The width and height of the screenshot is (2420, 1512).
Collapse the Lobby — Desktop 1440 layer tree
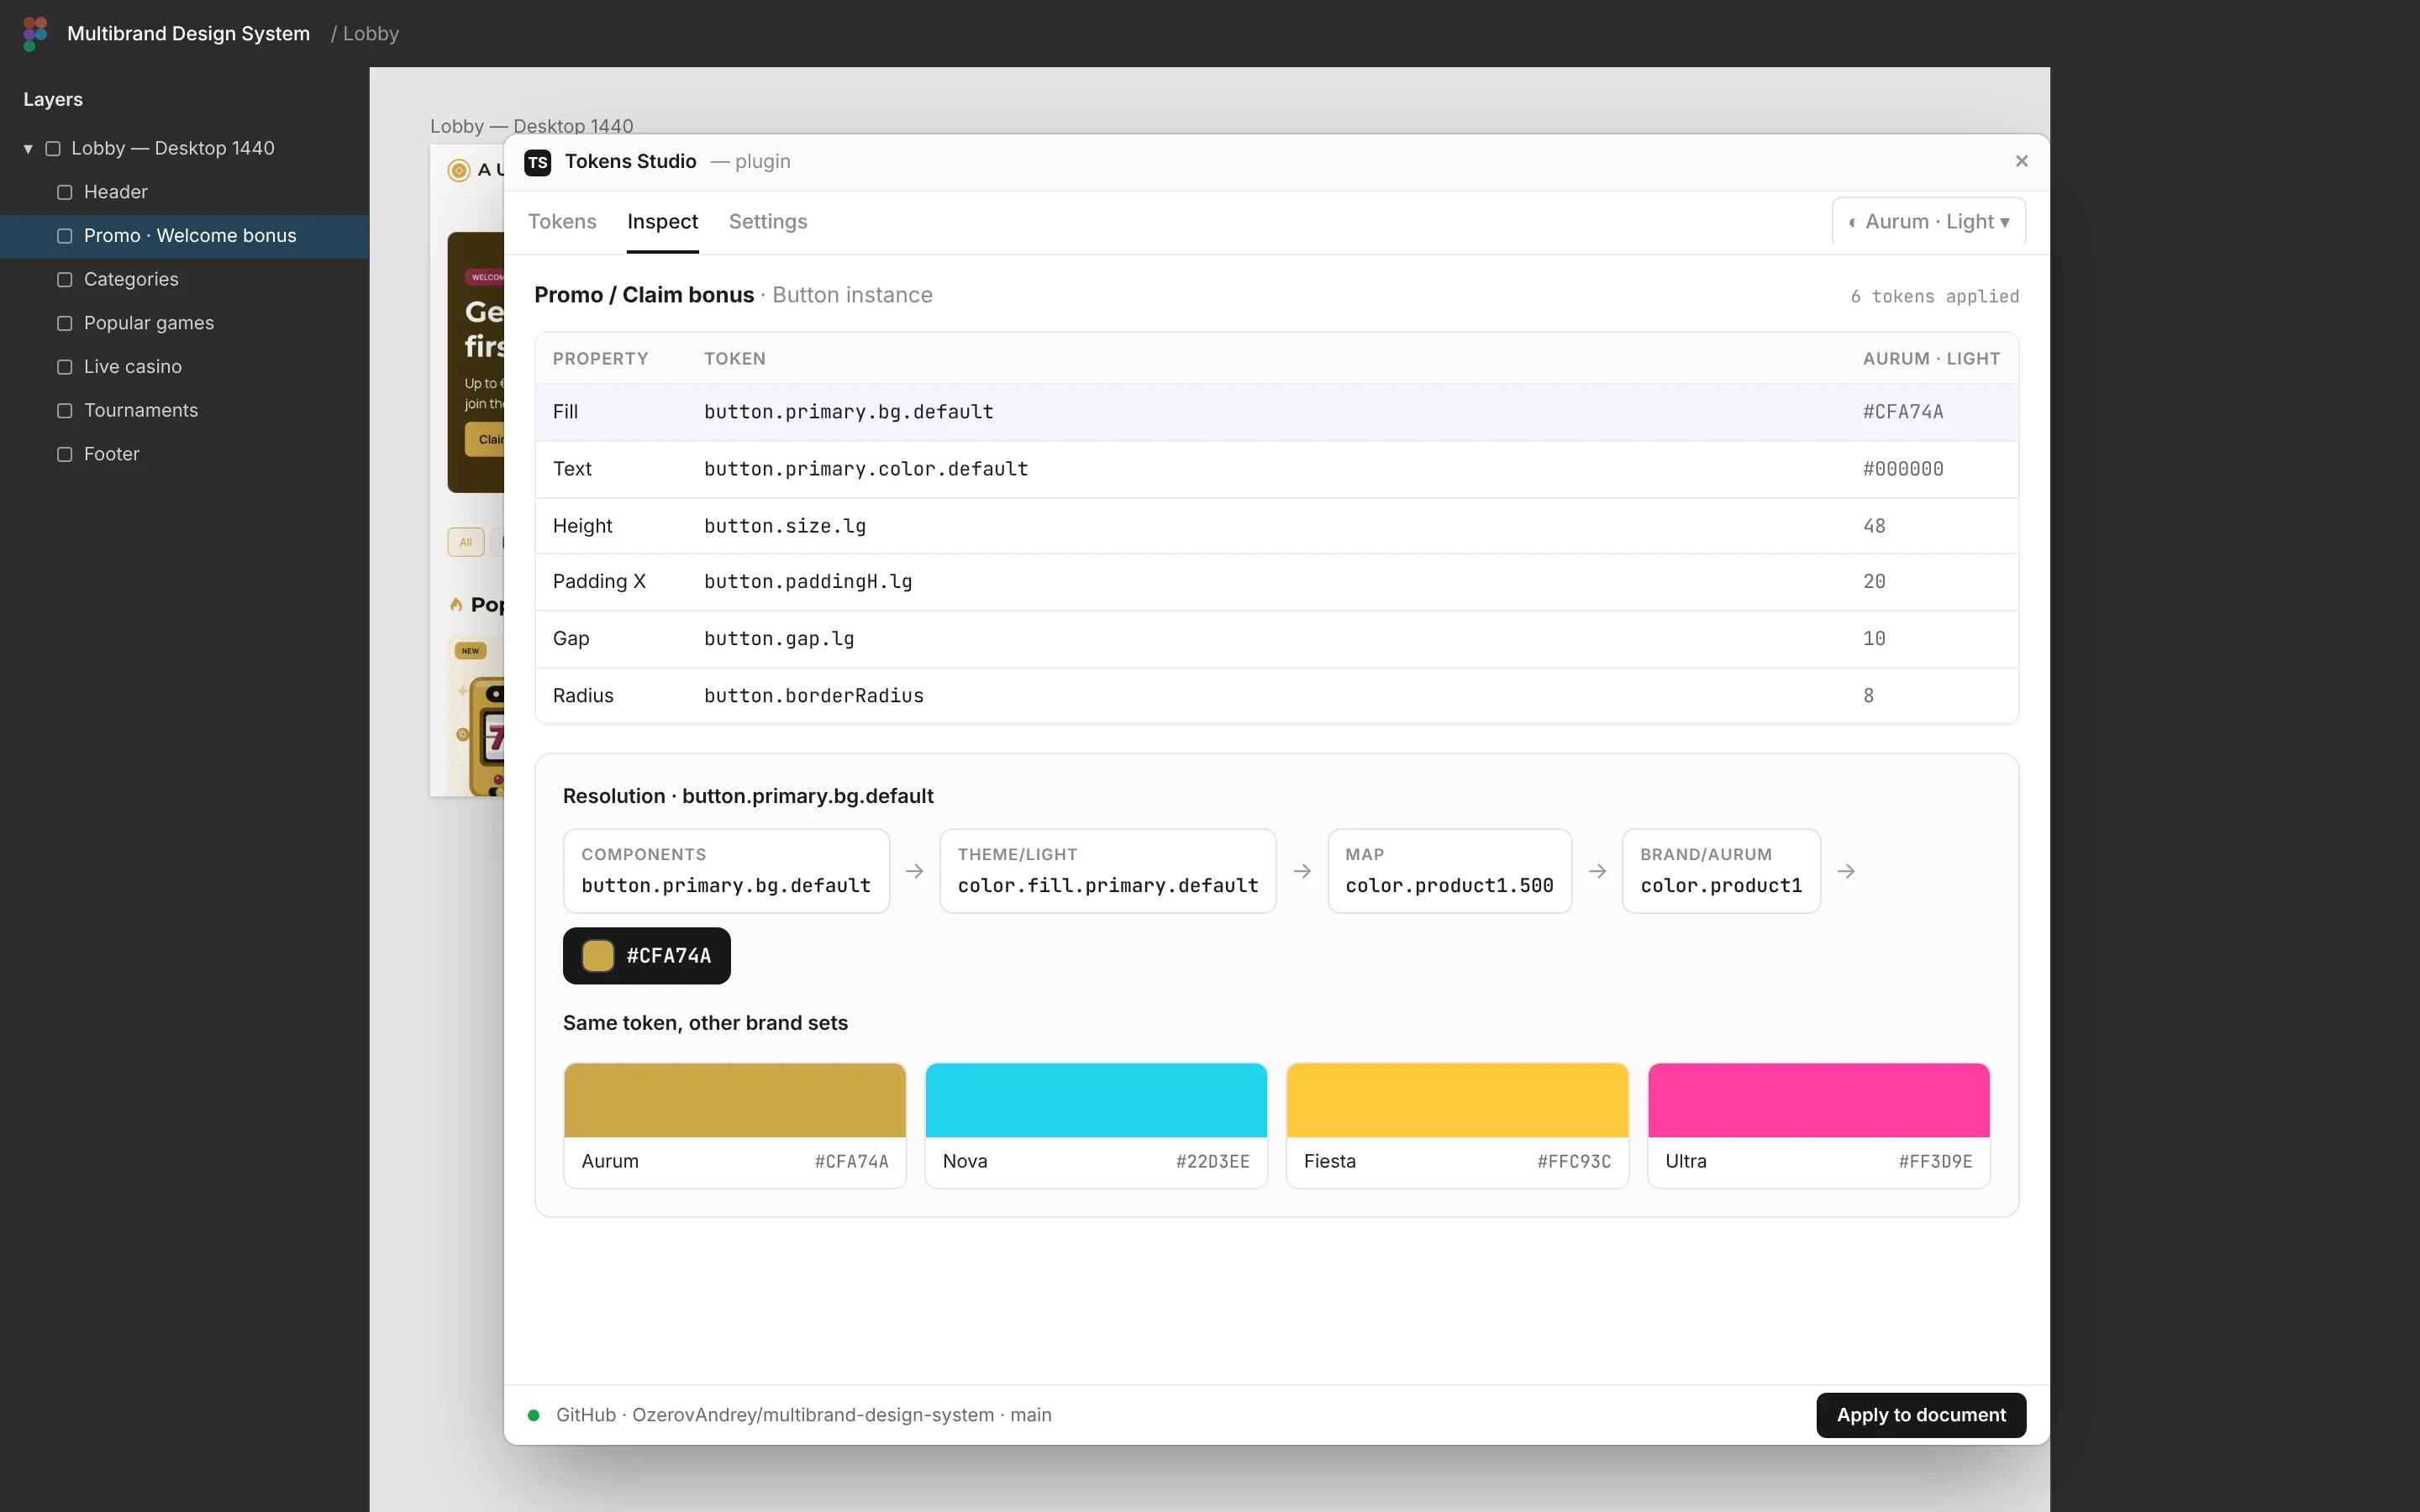pos(28,149)
